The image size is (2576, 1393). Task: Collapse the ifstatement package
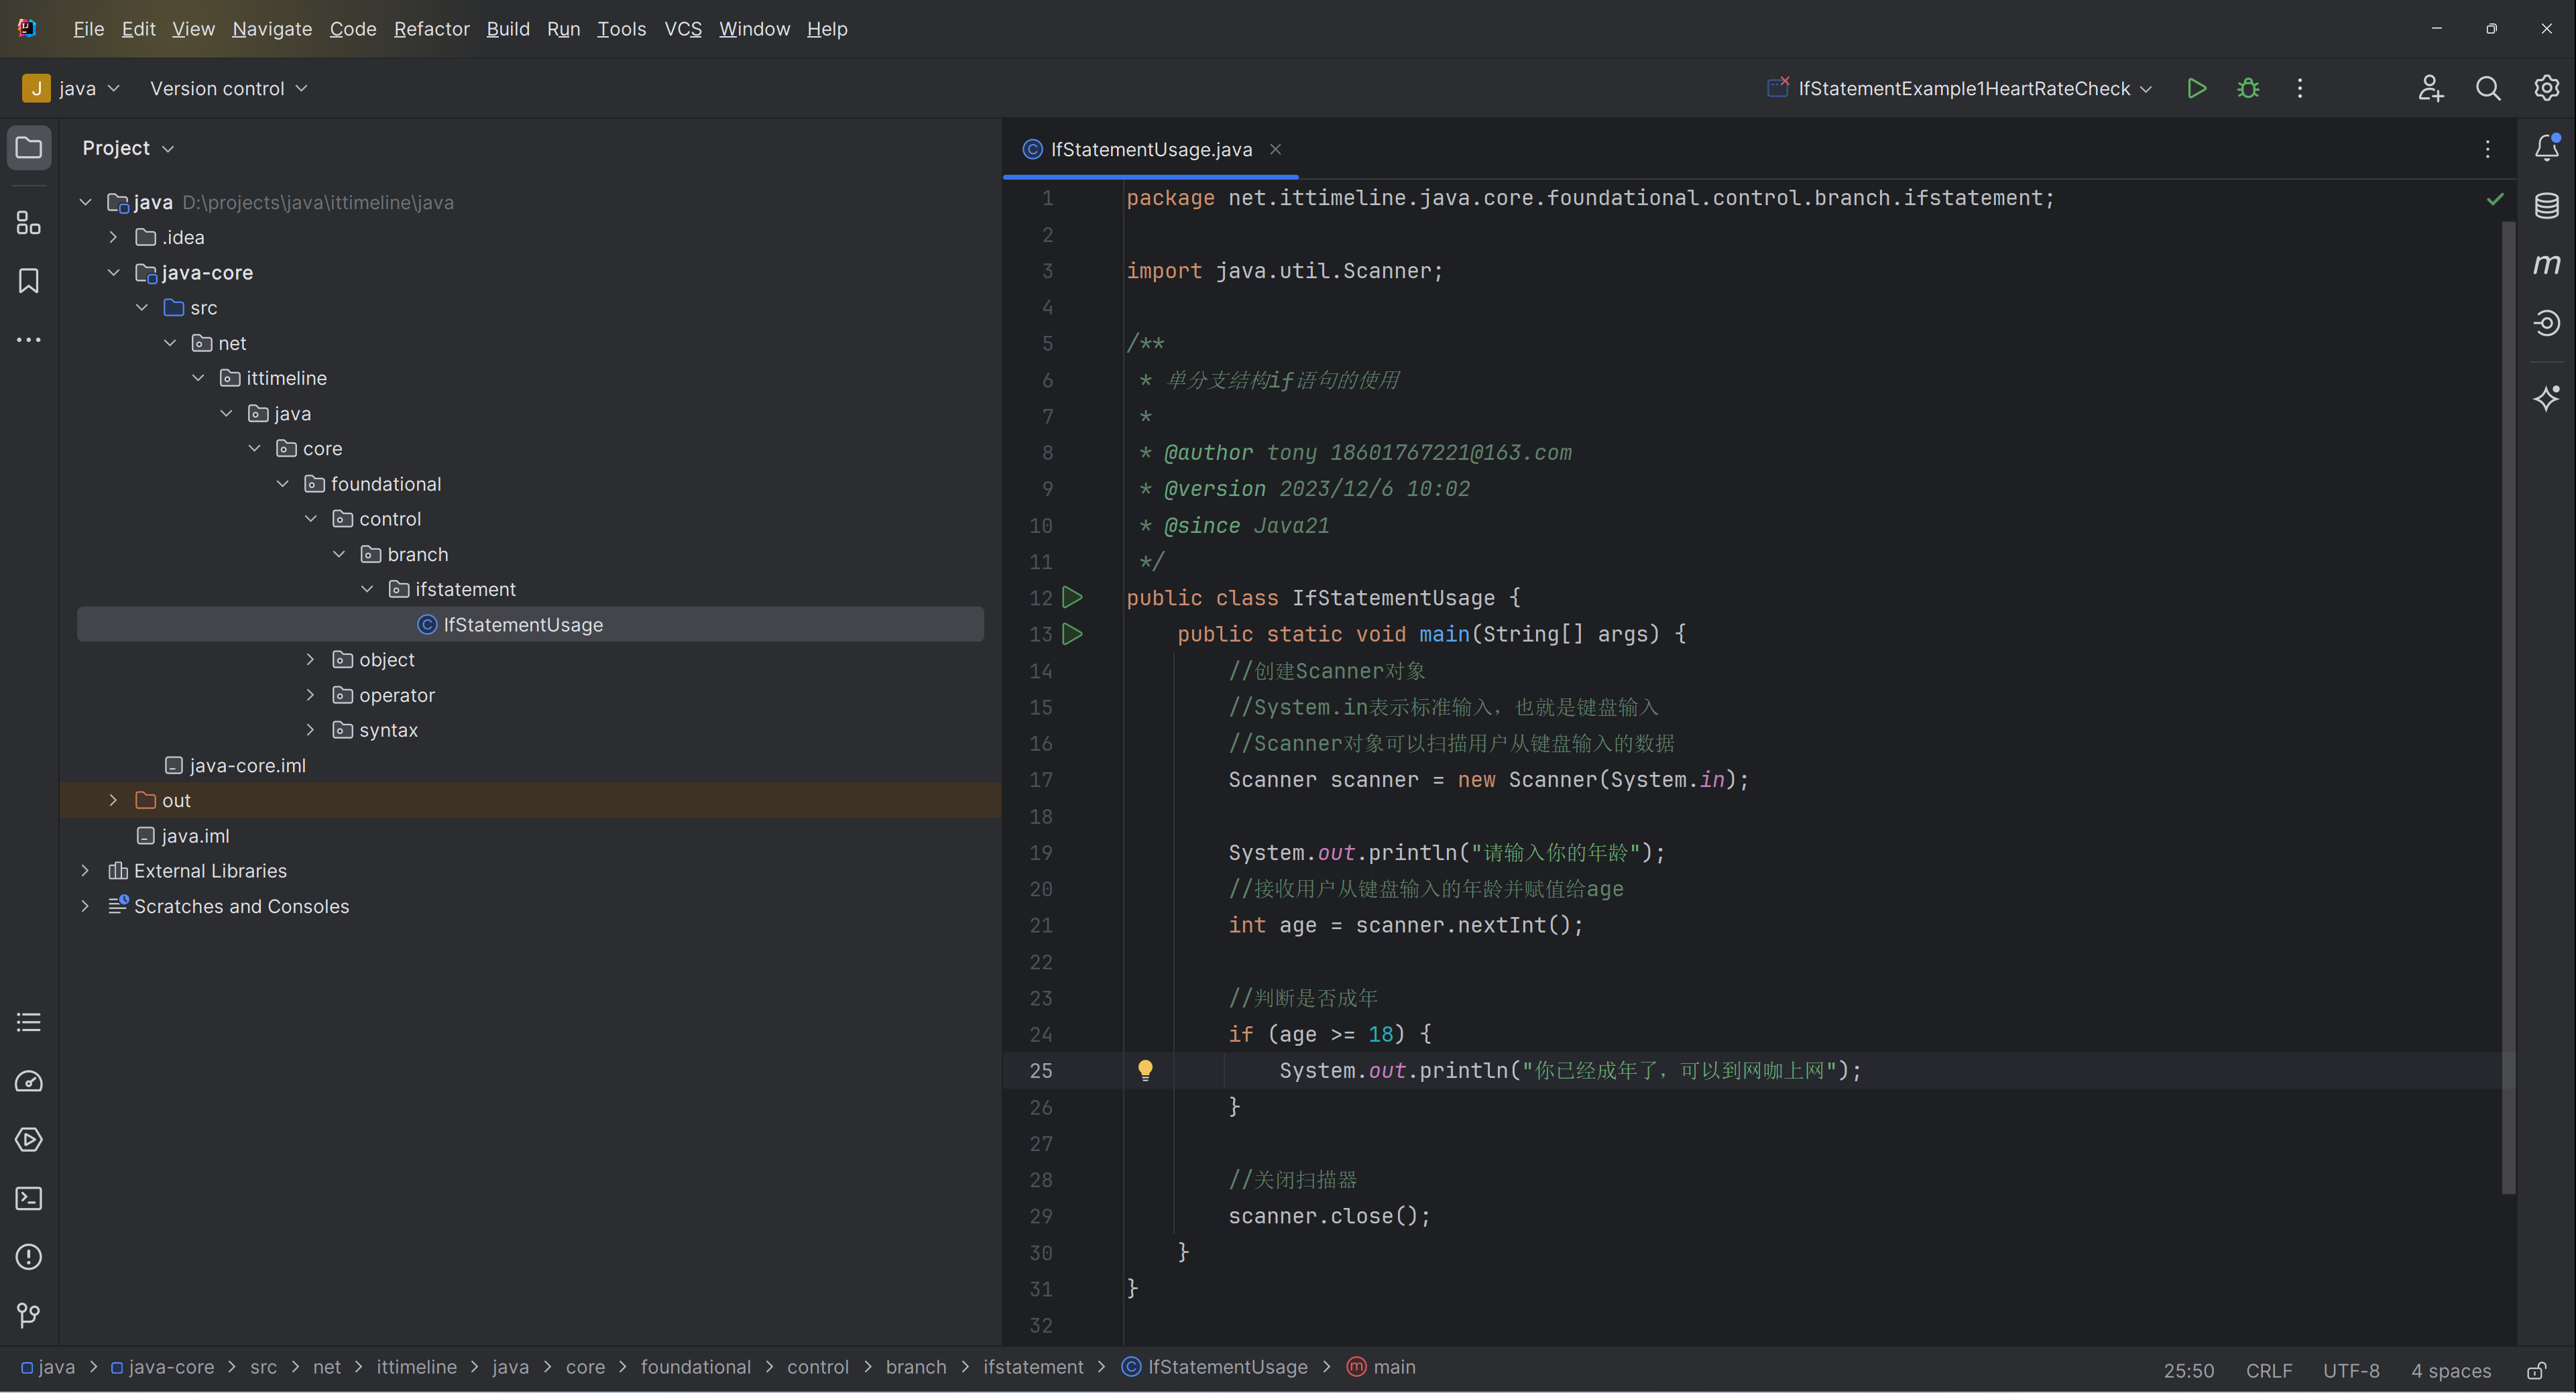click(367, 589)
